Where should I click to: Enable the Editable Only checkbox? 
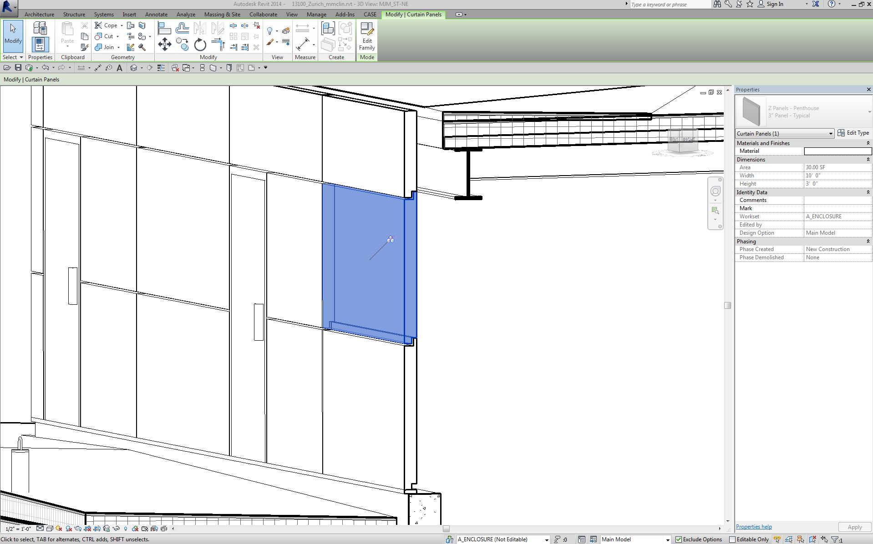[x=732, y=539]
